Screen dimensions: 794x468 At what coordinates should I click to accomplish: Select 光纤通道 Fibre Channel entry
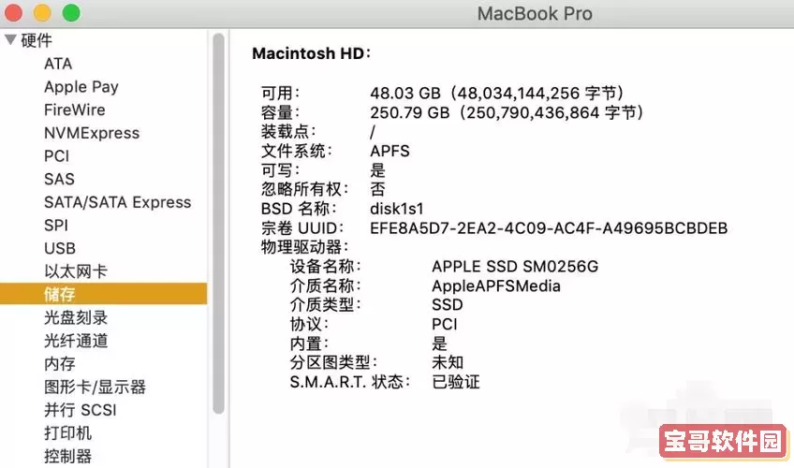pos(76,341)
